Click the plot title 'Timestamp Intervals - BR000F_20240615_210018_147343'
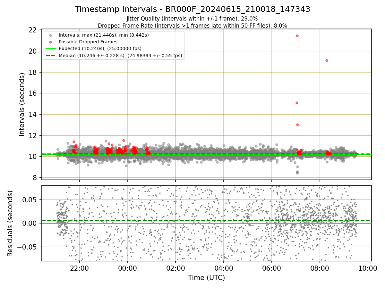This screenshot has height=289, width=385. [193, 9]
